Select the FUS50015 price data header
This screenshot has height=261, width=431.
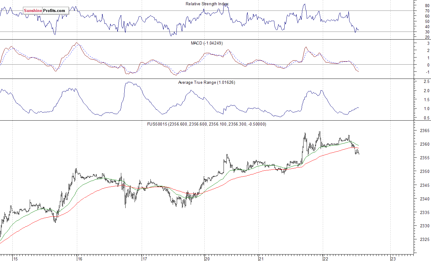click(207, 124)
